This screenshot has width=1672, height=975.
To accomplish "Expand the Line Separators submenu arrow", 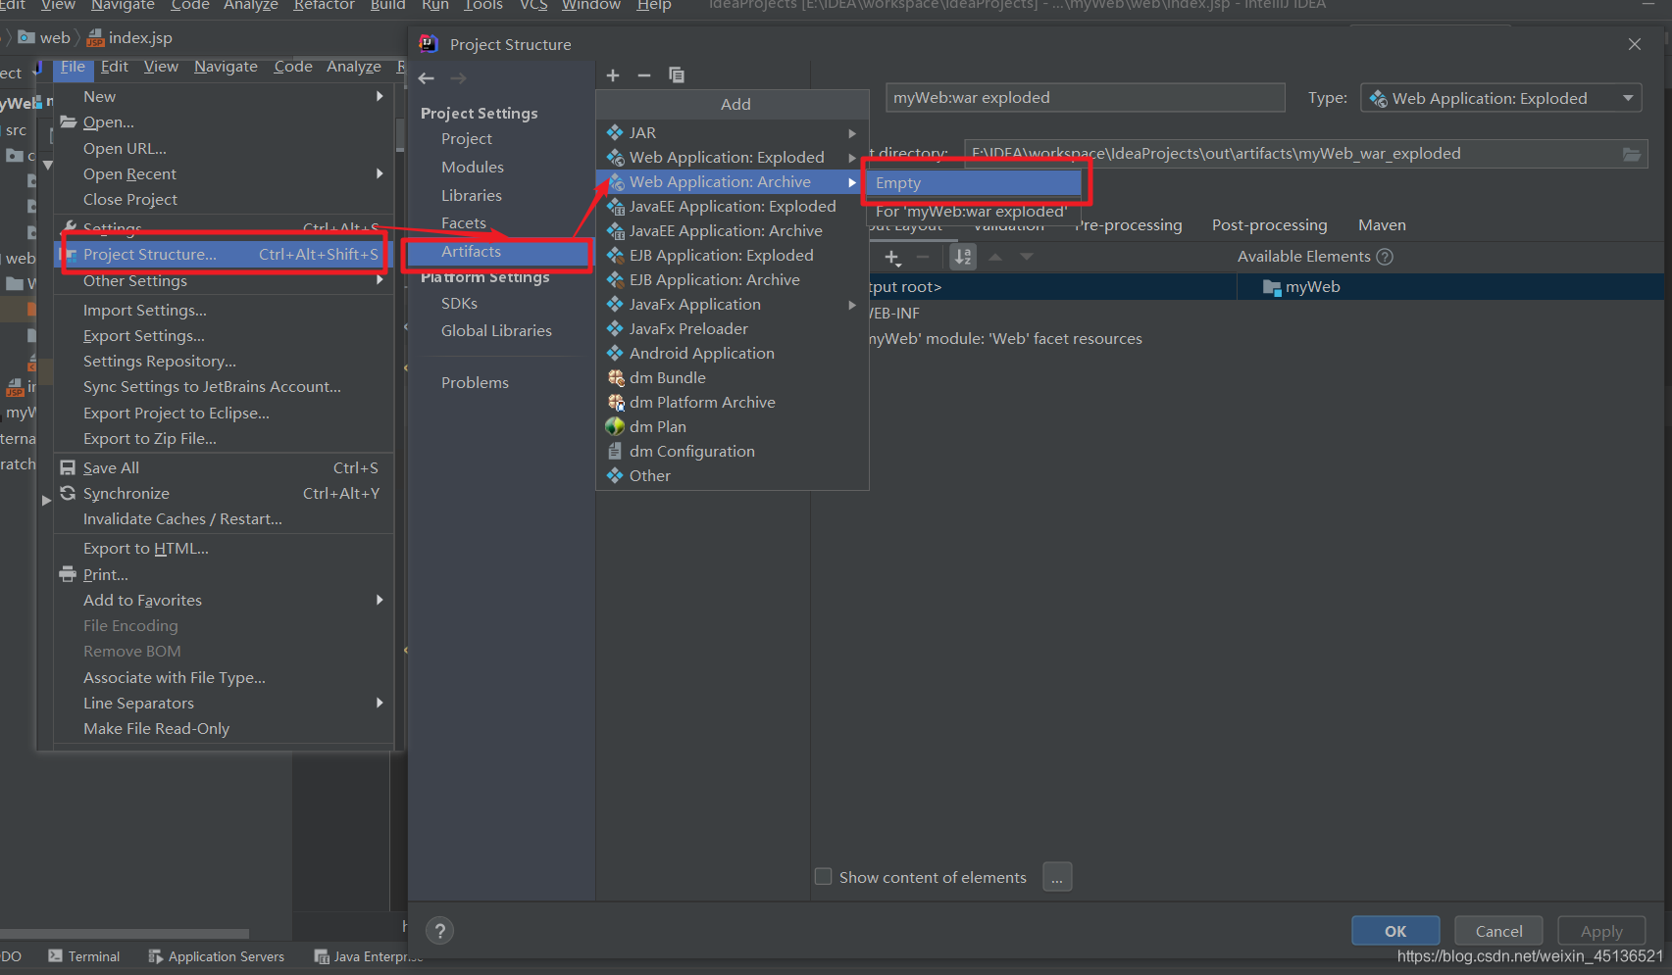I will pyautogui.click(x=380, y=703).
